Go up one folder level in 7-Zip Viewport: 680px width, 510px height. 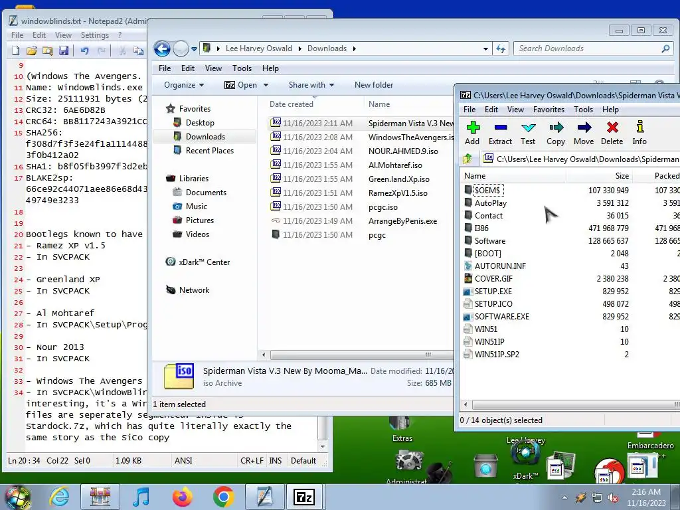[467, 159]
